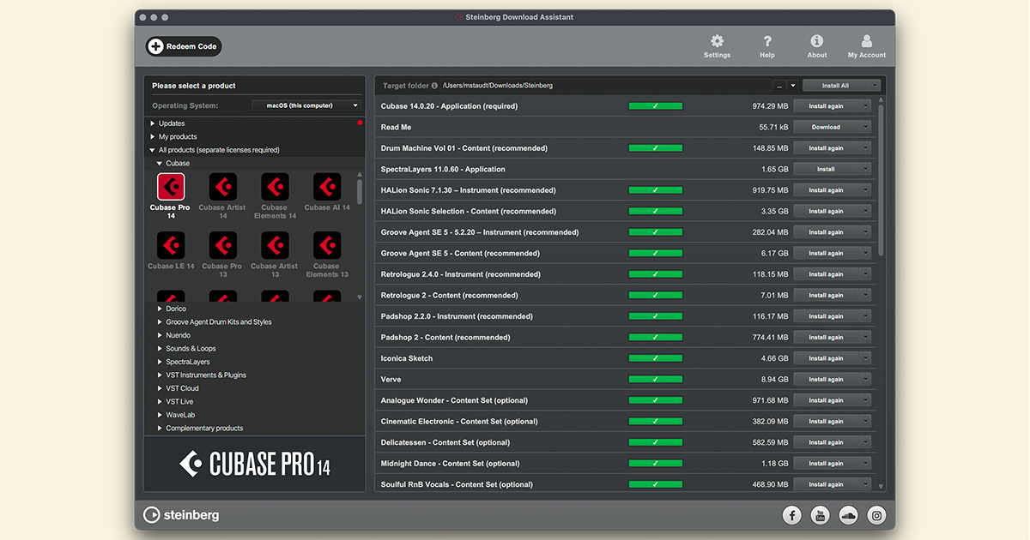Screen dimensions: 1030x540
Task: Click the Redeem Code button
Action: [184, 46]
